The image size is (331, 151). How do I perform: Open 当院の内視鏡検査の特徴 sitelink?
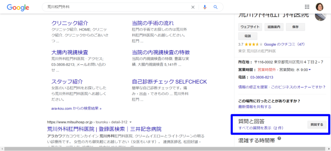[161, 52]
